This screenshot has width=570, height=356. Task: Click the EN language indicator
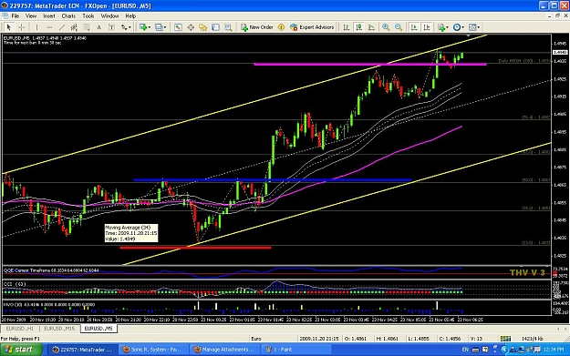point(465,350)
